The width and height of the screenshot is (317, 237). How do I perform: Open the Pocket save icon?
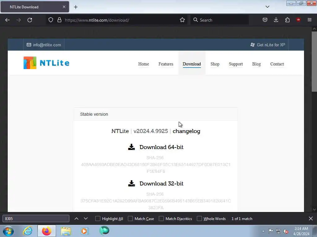click(x=265, y=20)
